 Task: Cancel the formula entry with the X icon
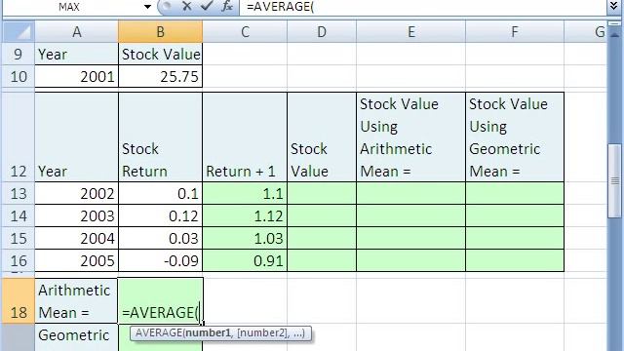(x=186, y=7)
